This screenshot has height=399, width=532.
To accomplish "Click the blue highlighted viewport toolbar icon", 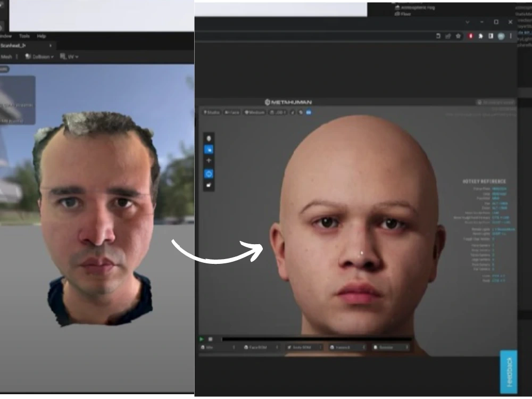I will pyautogui.click(x=309, y=112).
